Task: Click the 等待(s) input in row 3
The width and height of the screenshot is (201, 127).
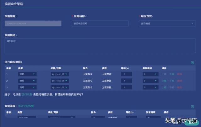Action: coord(127,87)
